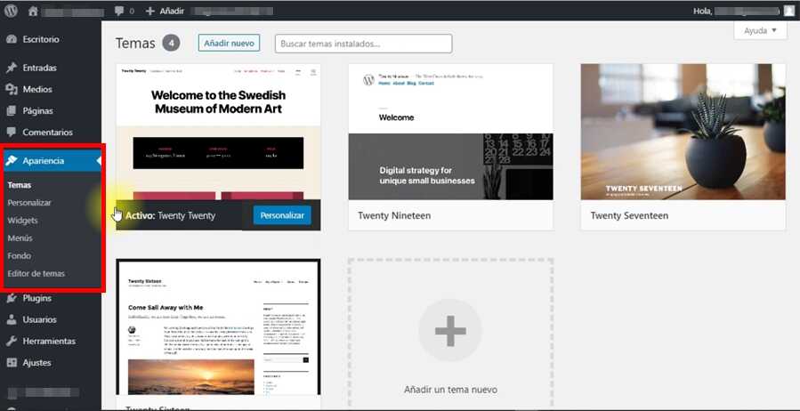The height and width of the screenshot is (411, 800).
Task: Select the Apariencia menu label
Action: click(44, 161)
